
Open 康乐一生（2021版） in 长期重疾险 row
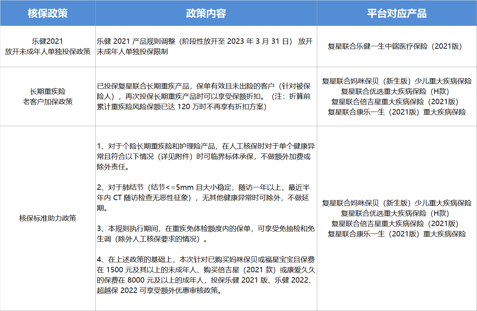pyautogui.click(x=397, y=112)
